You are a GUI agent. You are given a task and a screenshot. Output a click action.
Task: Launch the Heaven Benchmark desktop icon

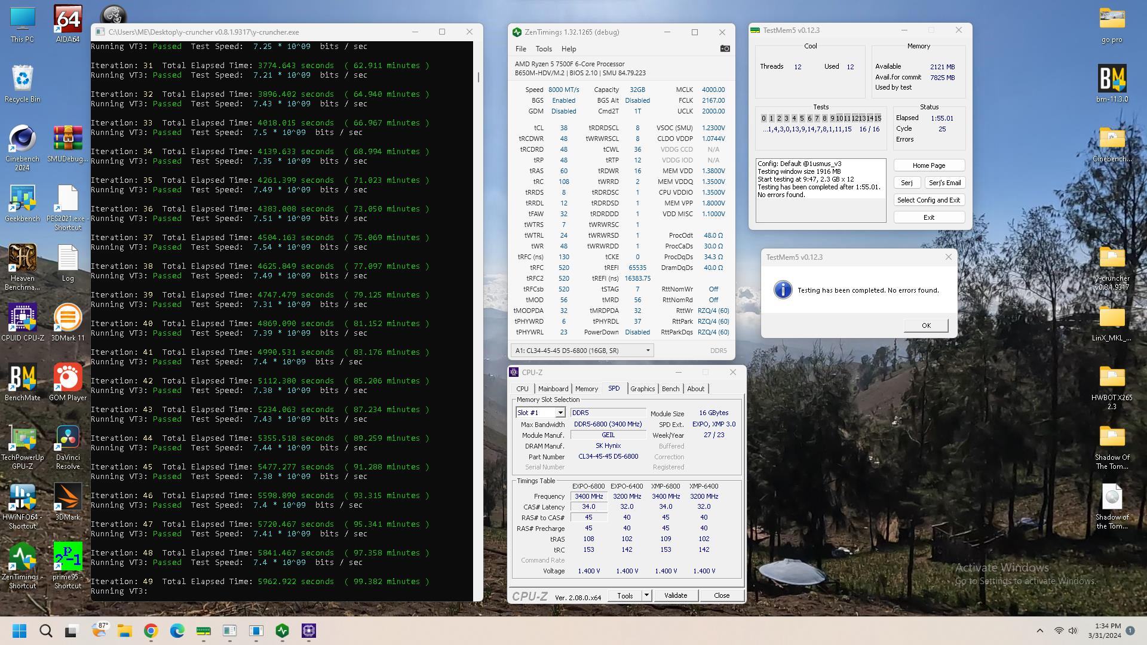22,267
